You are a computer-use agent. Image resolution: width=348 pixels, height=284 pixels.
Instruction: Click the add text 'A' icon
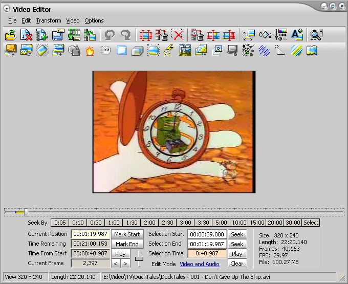(297, 35)
